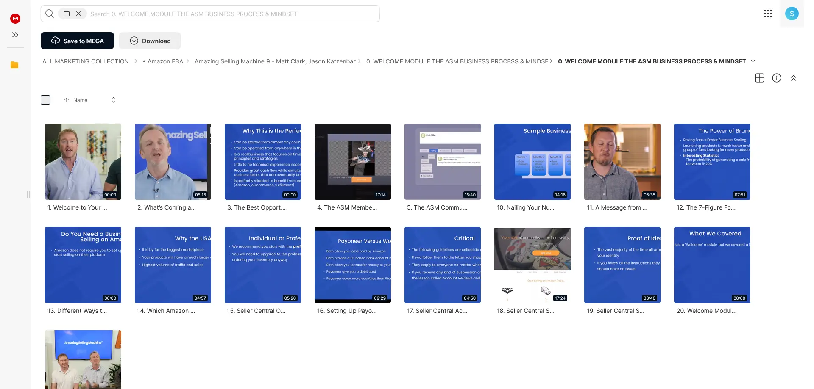Open the yellow folder sidebar icon
This screenshot has width=814, height=389.
tap(14, 65)
